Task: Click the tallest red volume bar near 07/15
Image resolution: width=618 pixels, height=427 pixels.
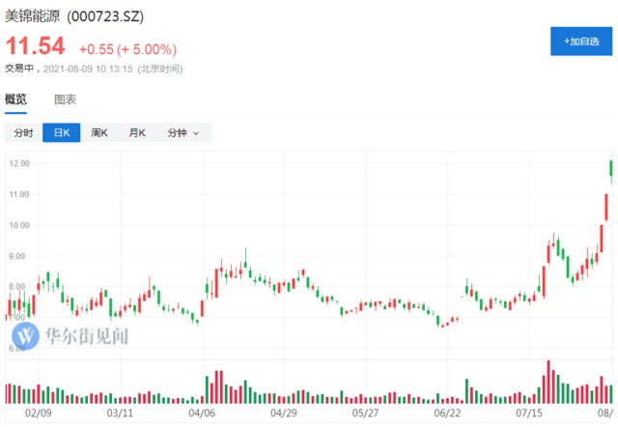Action: (548, 382)
